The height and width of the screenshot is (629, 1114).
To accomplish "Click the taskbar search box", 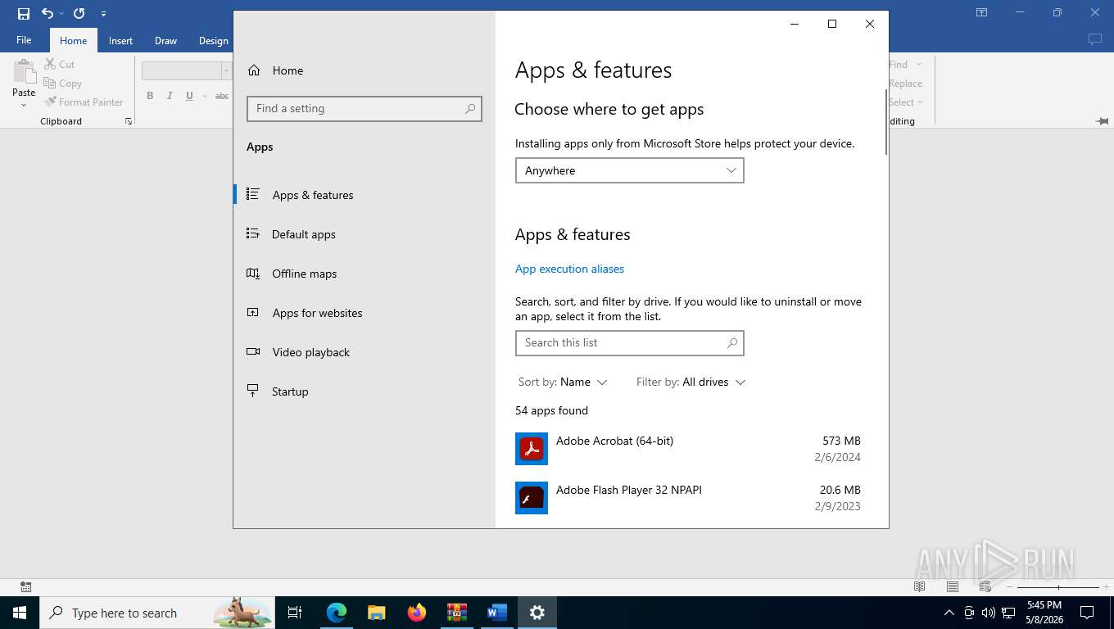I will (157, 613).
